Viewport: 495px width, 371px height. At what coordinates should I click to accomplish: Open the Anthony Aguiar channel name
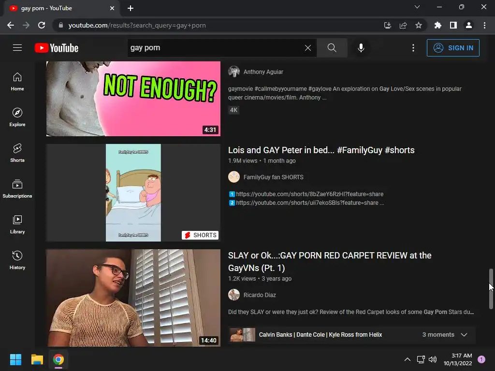tap(263, 72)
